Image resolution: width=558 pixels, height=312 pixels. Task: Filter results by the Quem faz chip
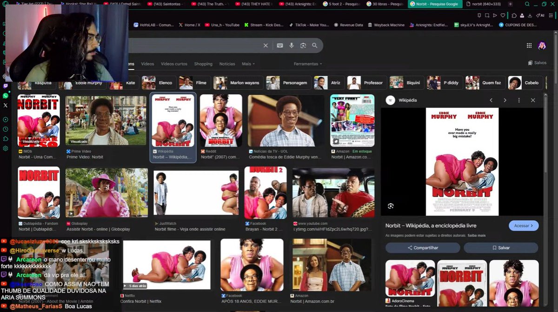tap(485, 83)
